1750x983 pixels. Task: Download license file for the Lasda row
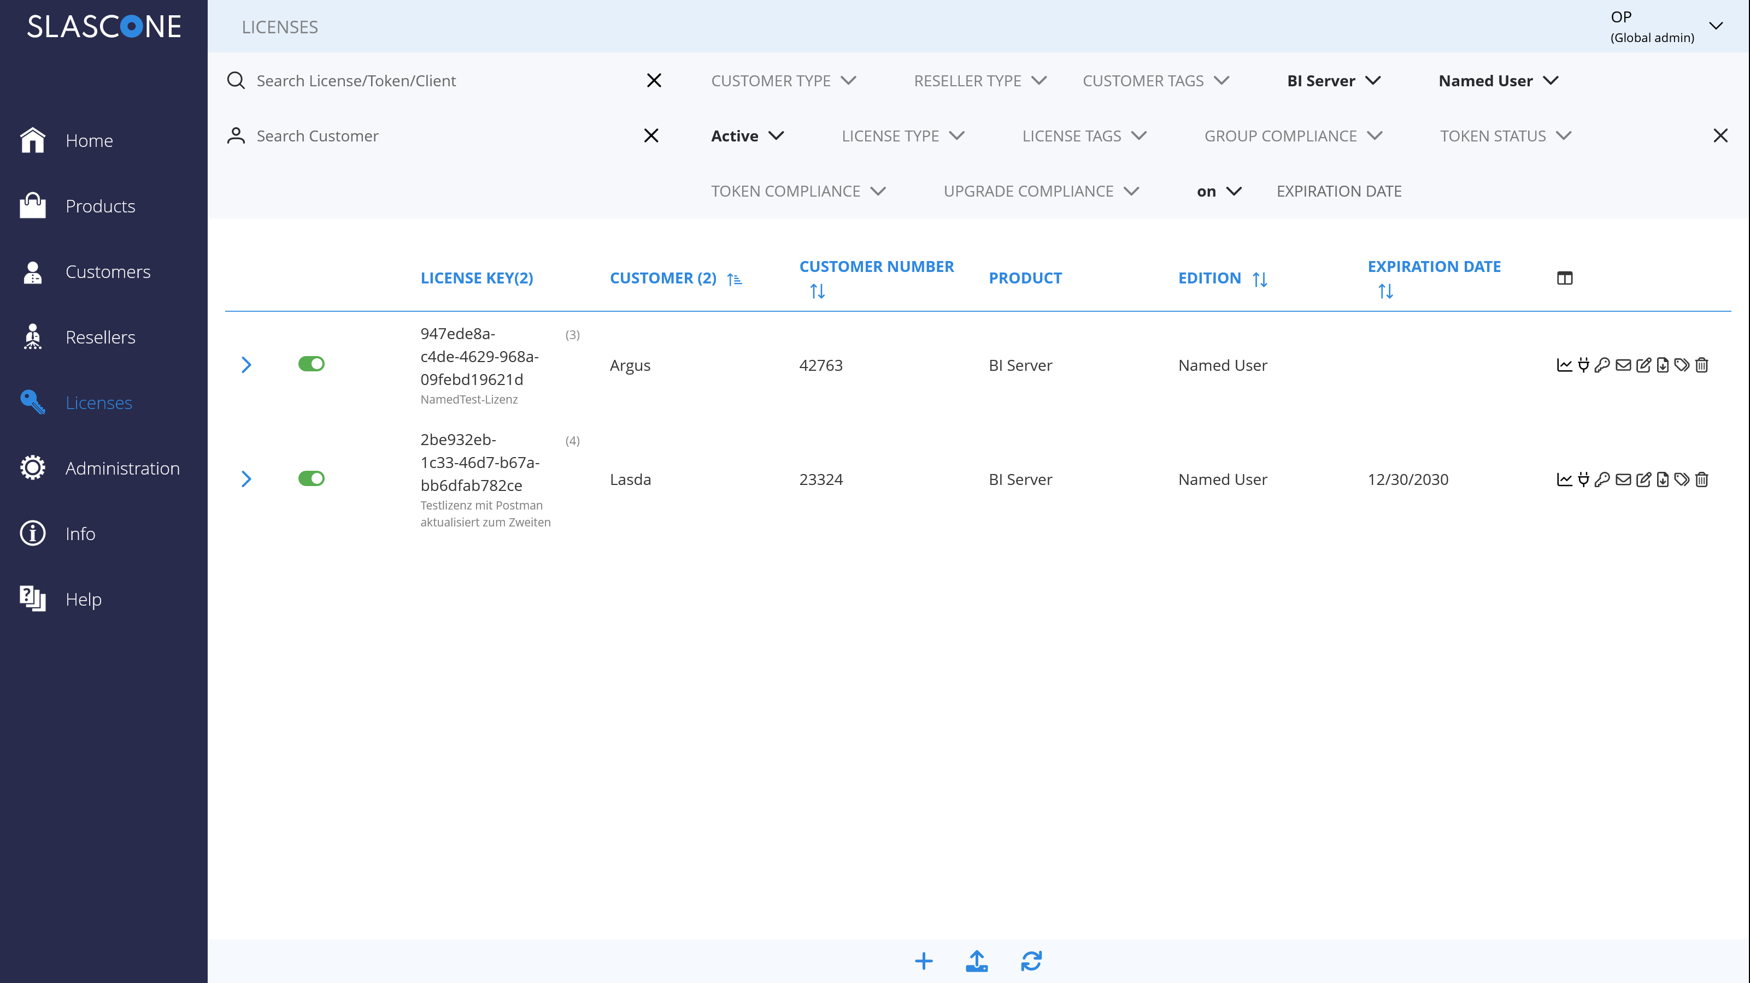point(1663,480)
